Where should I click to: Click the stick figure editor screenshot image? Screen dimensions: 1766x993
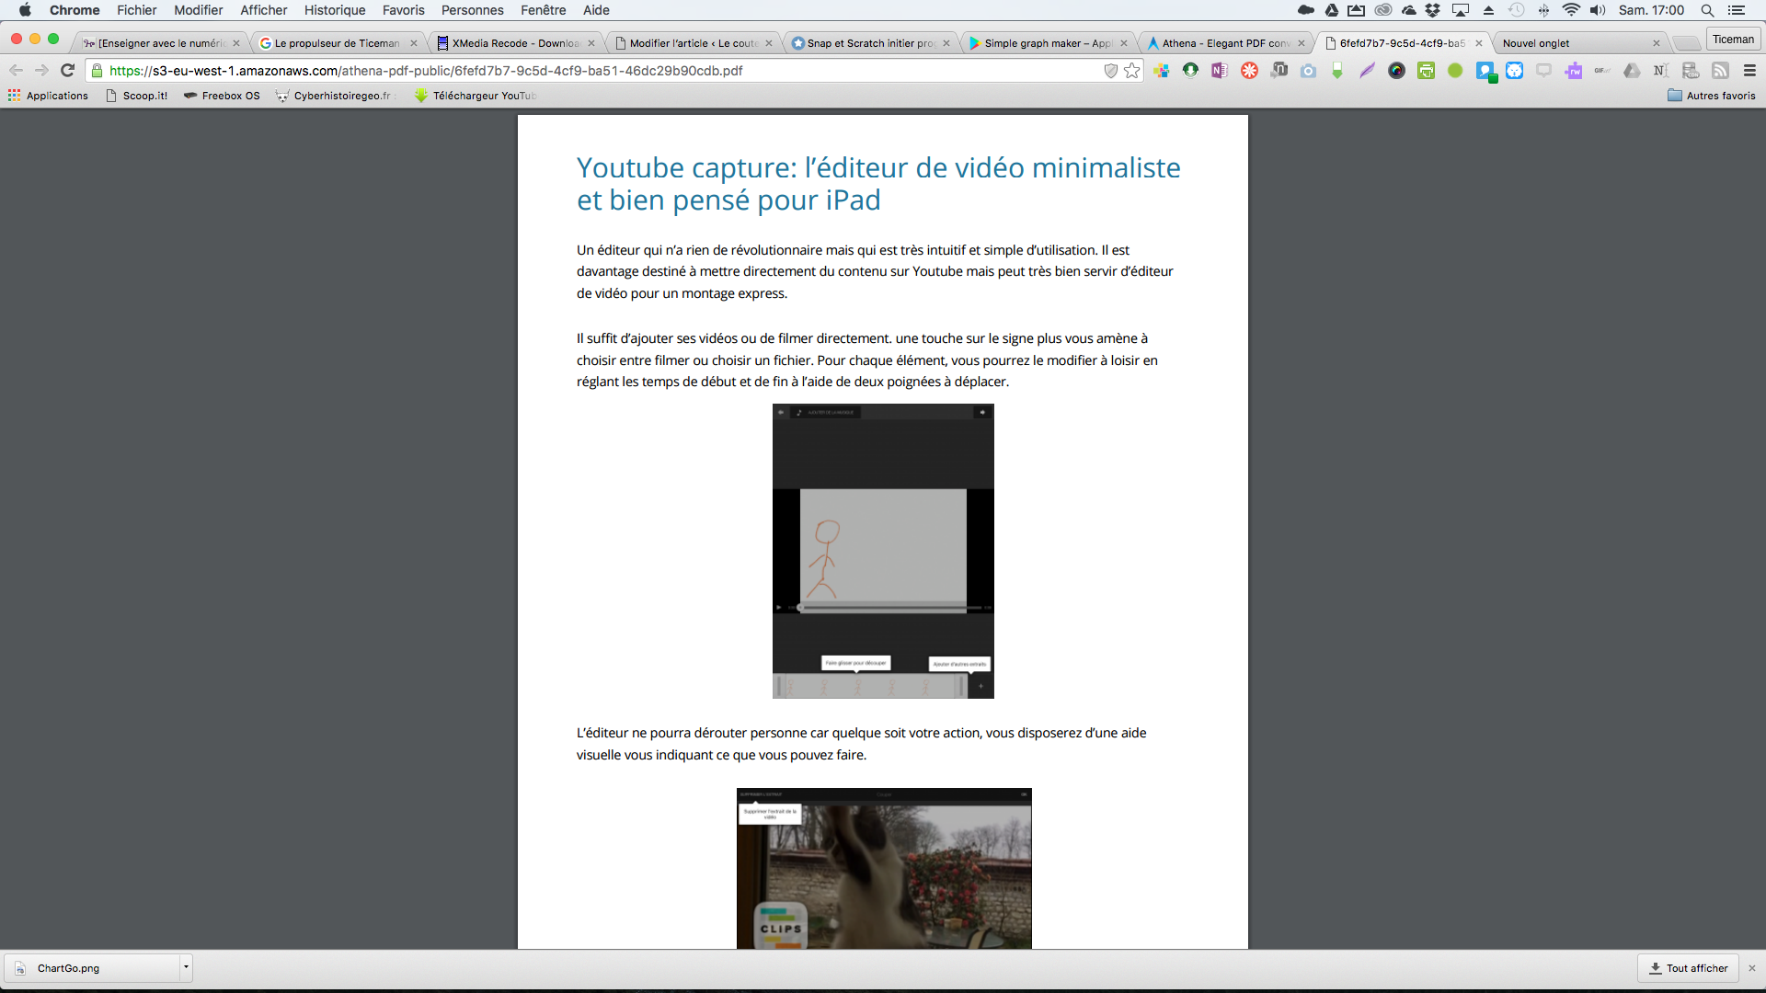click(x=883, y=551)
